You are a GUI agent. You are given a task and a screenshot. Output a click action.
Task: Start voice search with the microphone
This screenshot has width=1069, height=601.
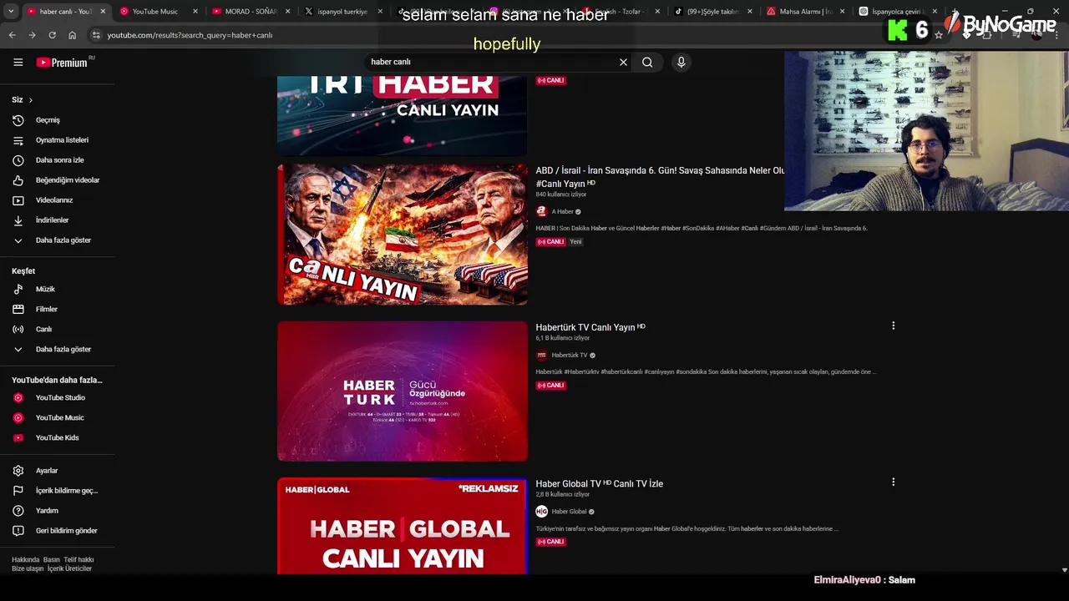tap(681, 62)
